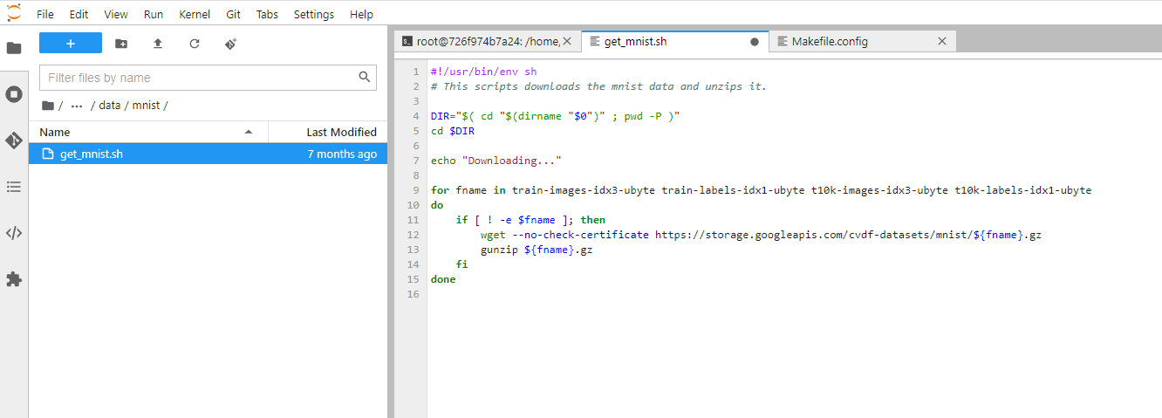Screen dimensions: 1162x418
Task: Open the Git menu
Action: [234, 14]
